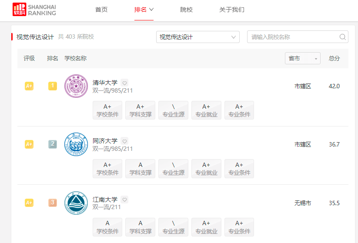Click the 35.5 total score
This screenshot has height=243, width=358.
pyautogui.click(x=334, y=203)
